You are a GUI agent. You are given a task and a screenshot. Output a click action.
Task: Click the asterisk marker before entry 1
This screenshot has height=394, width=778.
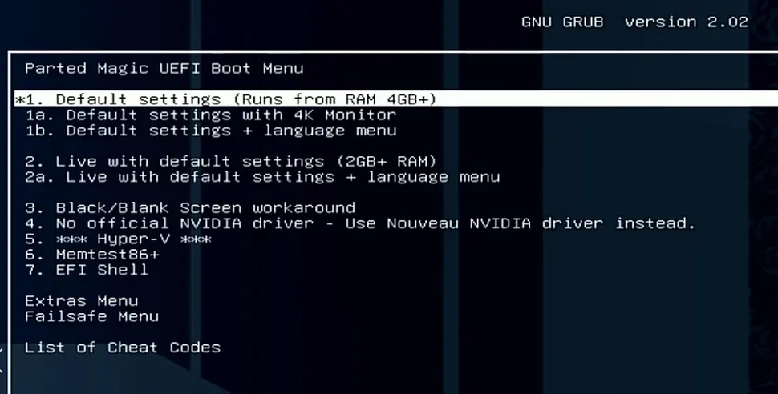tap(20, 100)
